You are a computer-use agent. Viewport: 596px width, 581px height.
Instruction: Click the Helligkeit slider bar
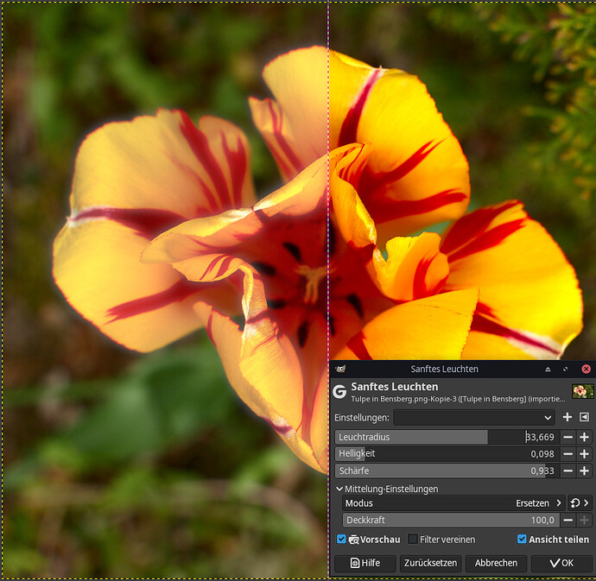coord(445,454)
